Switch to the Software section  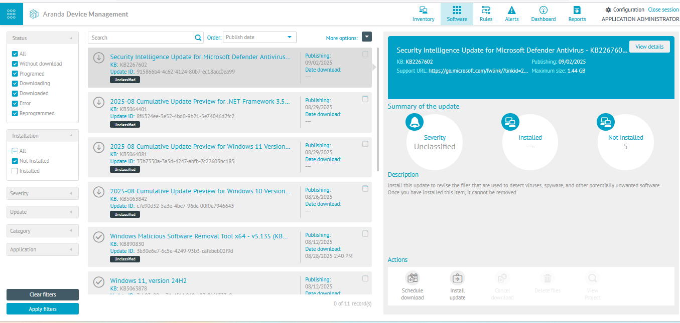[457, 14]
